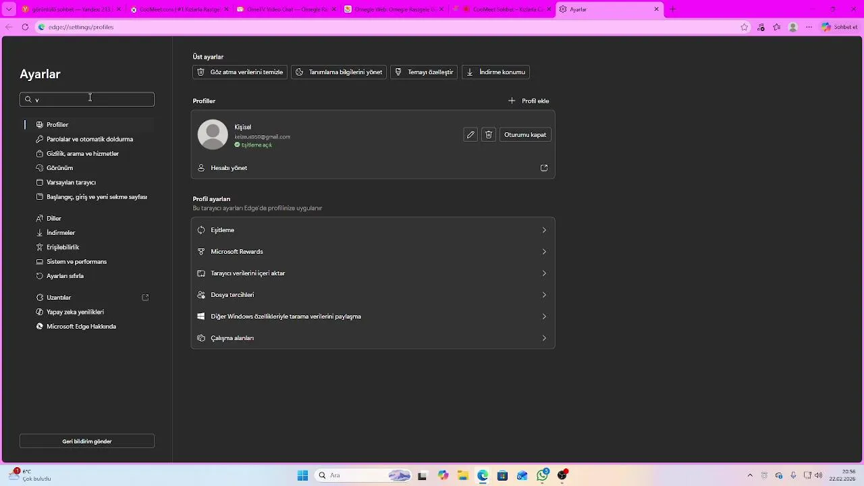Image resolution: width=864 pixels, height=486 pixels.
Task: Click the address bar URL
Action: pyautogui.click(x=81, y=27)
